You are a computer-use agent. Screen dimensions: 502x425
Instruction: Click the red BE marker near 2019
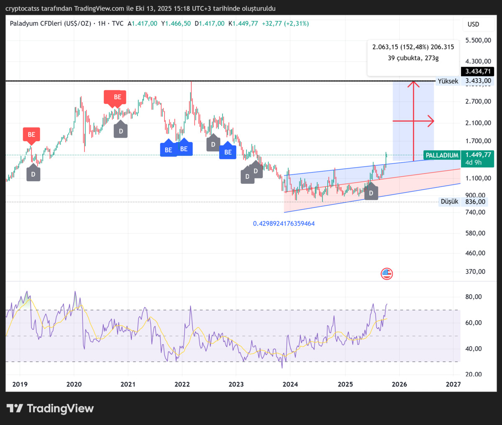[31, 135]
